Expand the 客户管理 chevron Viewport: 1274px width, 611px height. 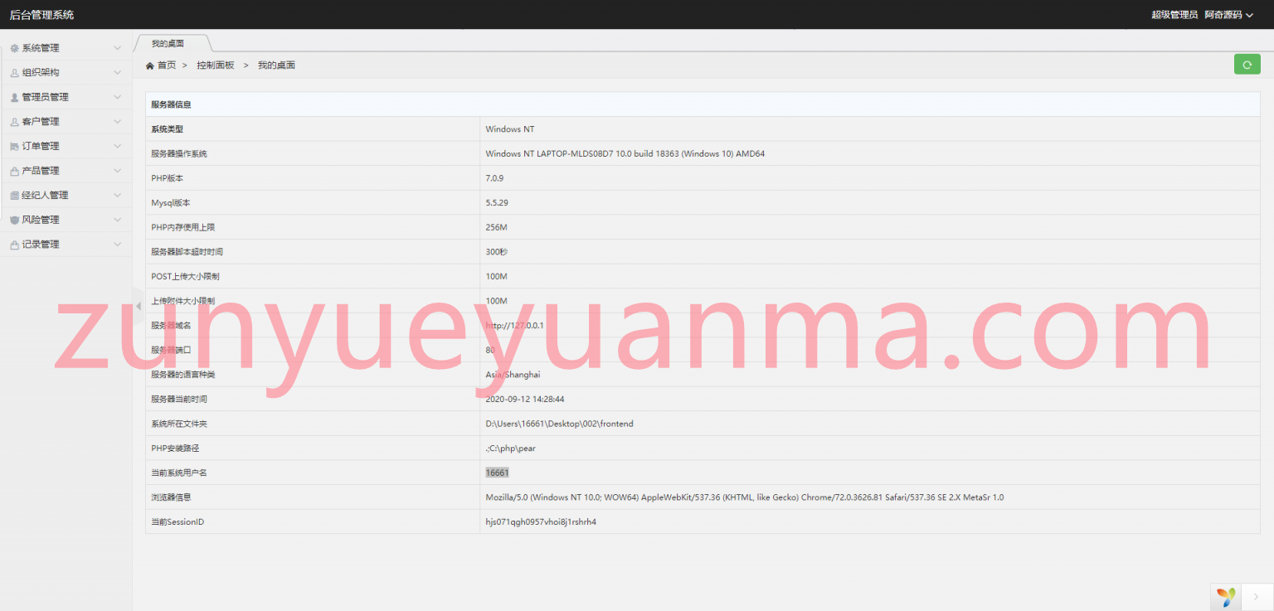(x=117, y=122)
